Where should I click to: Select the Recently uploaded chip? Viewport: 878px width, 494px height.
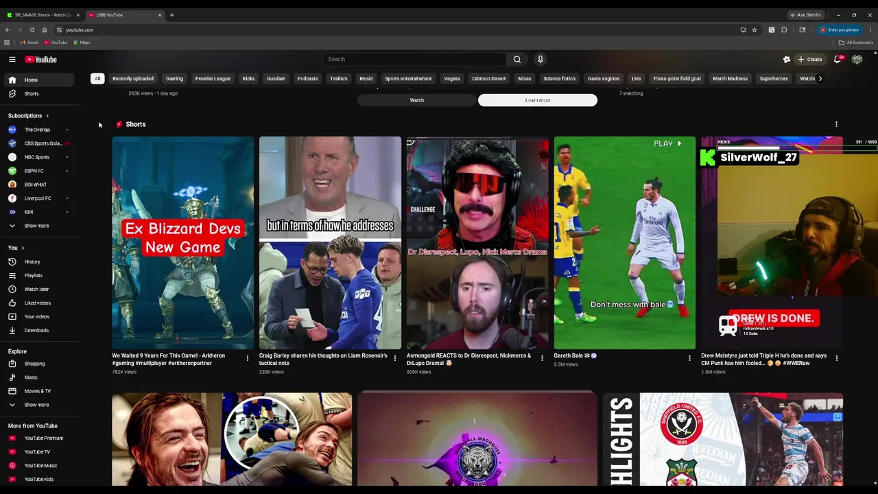(133, 78)
